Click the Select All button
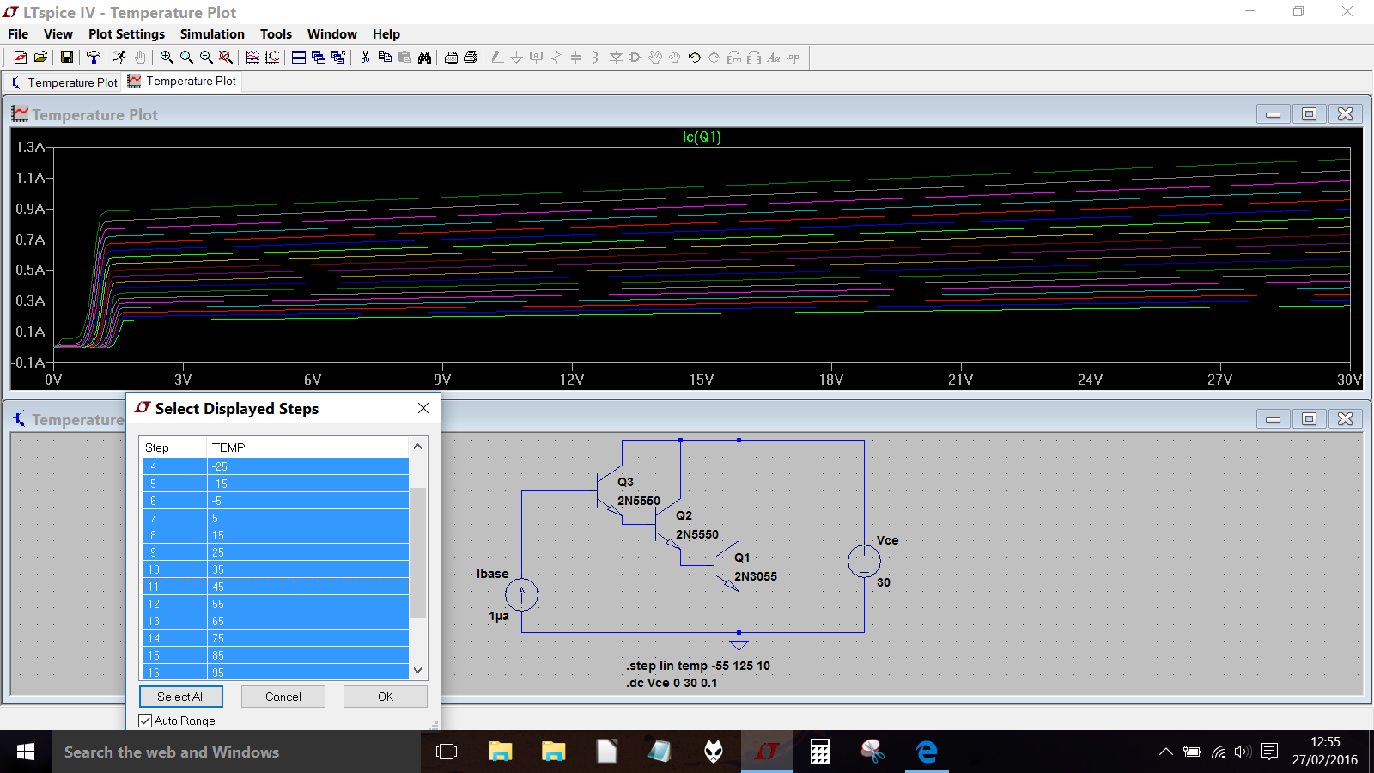 (181, 697)
